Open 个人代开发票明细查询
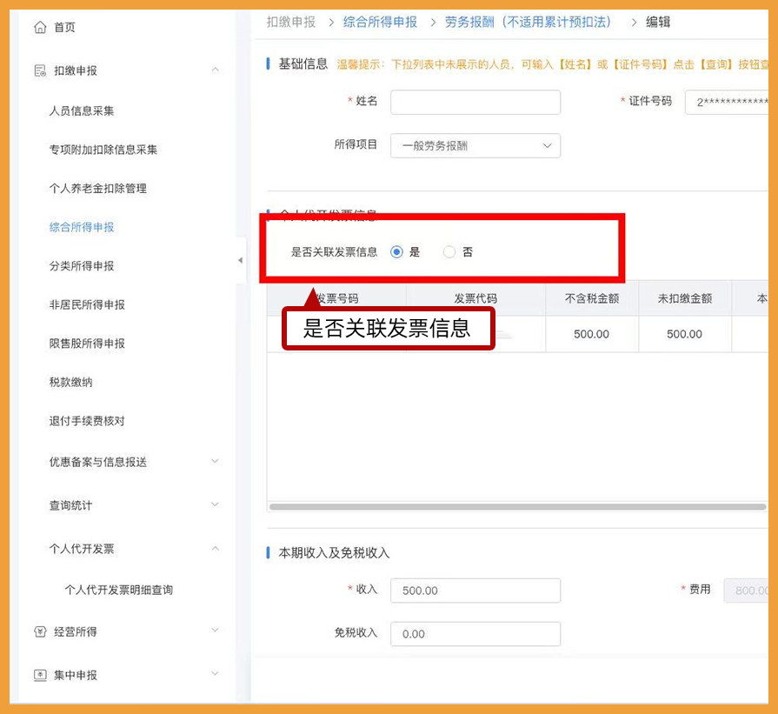The height and width of the screenshot is (714, 778). [x=120, y=590]
